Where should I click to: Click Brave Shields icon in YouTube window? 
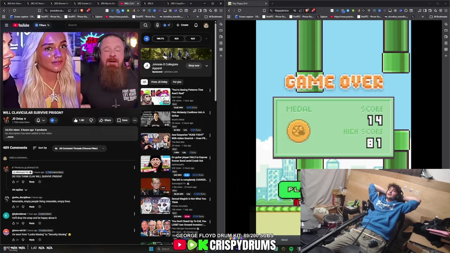pos(82,11)
